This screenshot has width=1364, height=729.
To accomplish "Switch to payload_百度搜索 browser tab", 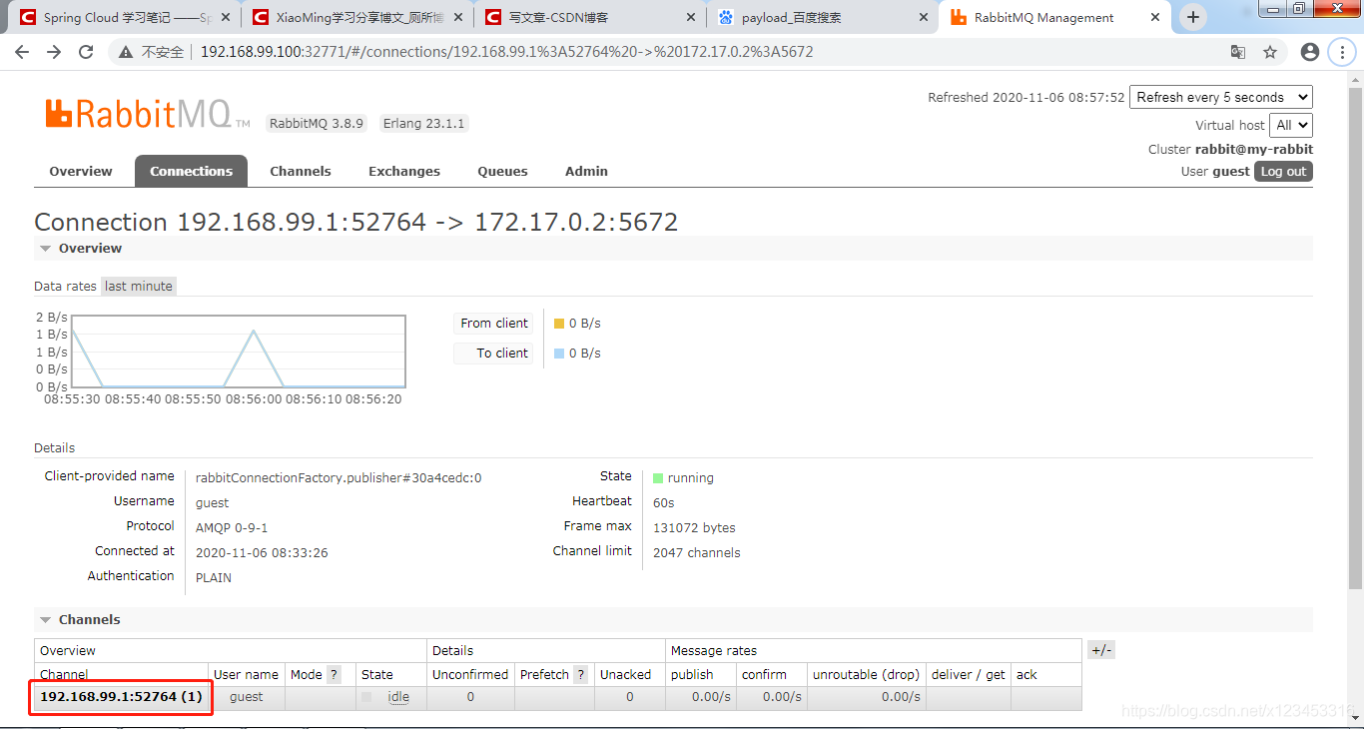I will [823, 17].
